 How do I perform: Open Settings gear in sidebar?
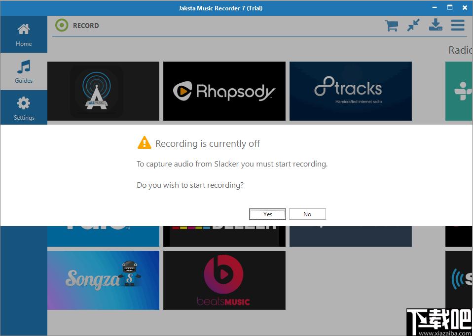pos(24,109)
